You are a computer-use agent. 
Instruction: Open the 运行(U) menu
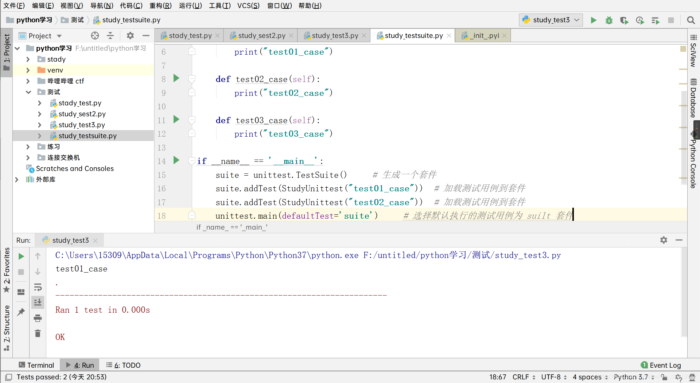[190, 5]
